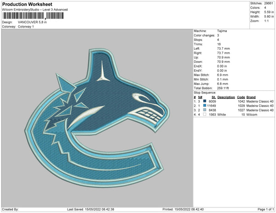The image size is (276, 213).
Task: Click the white swatch in stop 4
Action: tap(205, 114)
